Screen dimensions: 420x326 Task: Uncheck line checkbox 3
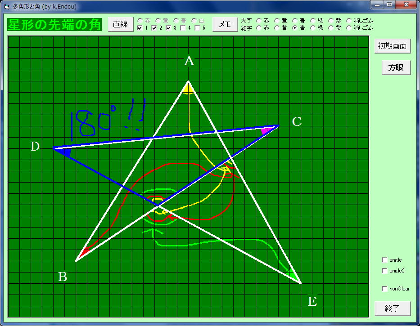coord(168,28)
